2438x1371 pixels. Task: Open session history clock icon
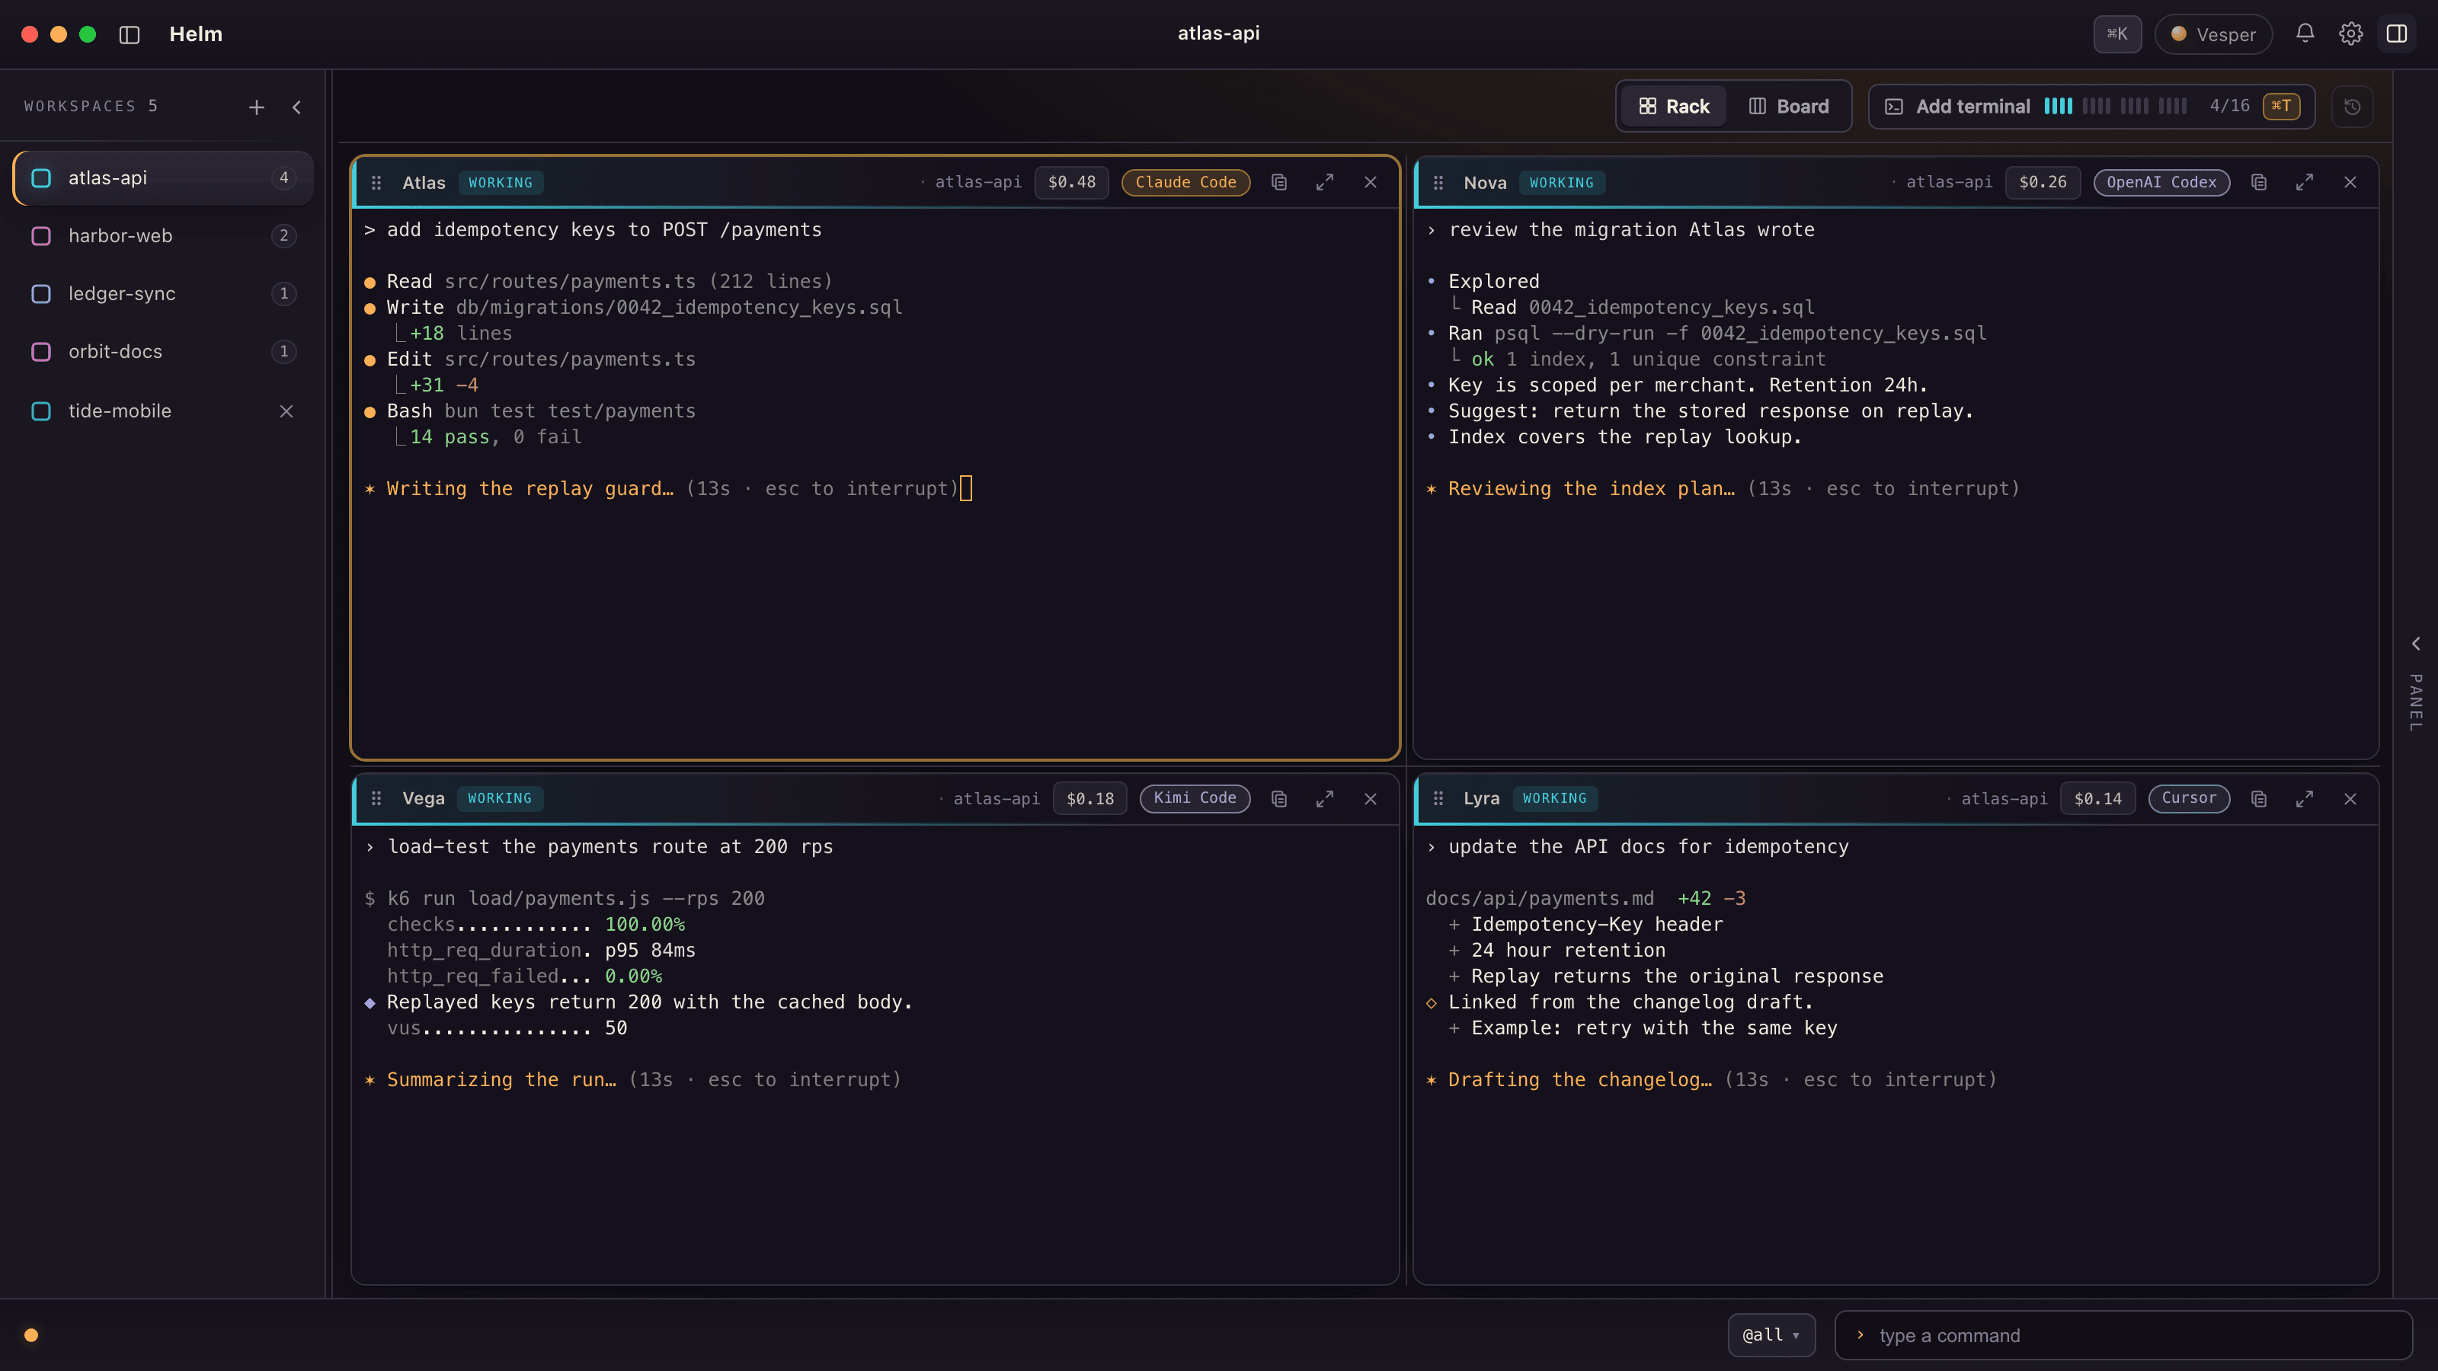2352,106
